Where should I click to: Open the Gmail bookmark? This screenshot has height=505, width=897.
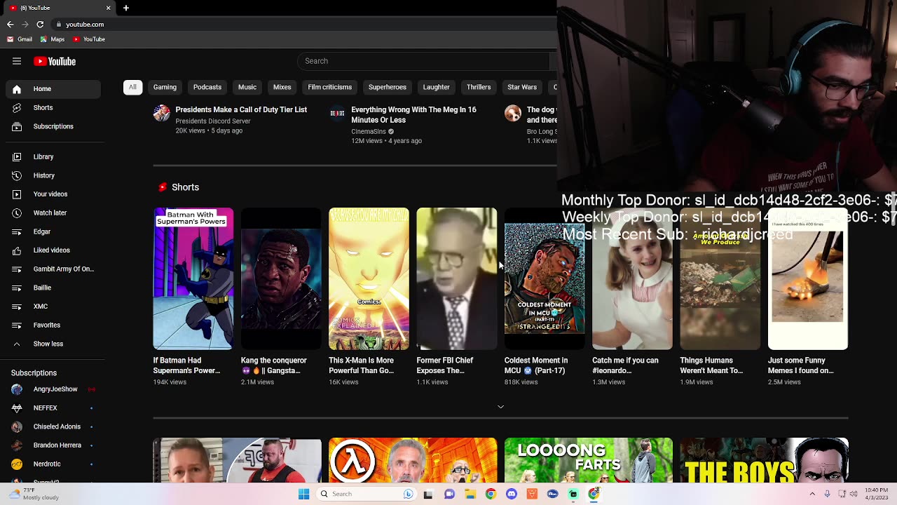[20, 39]
